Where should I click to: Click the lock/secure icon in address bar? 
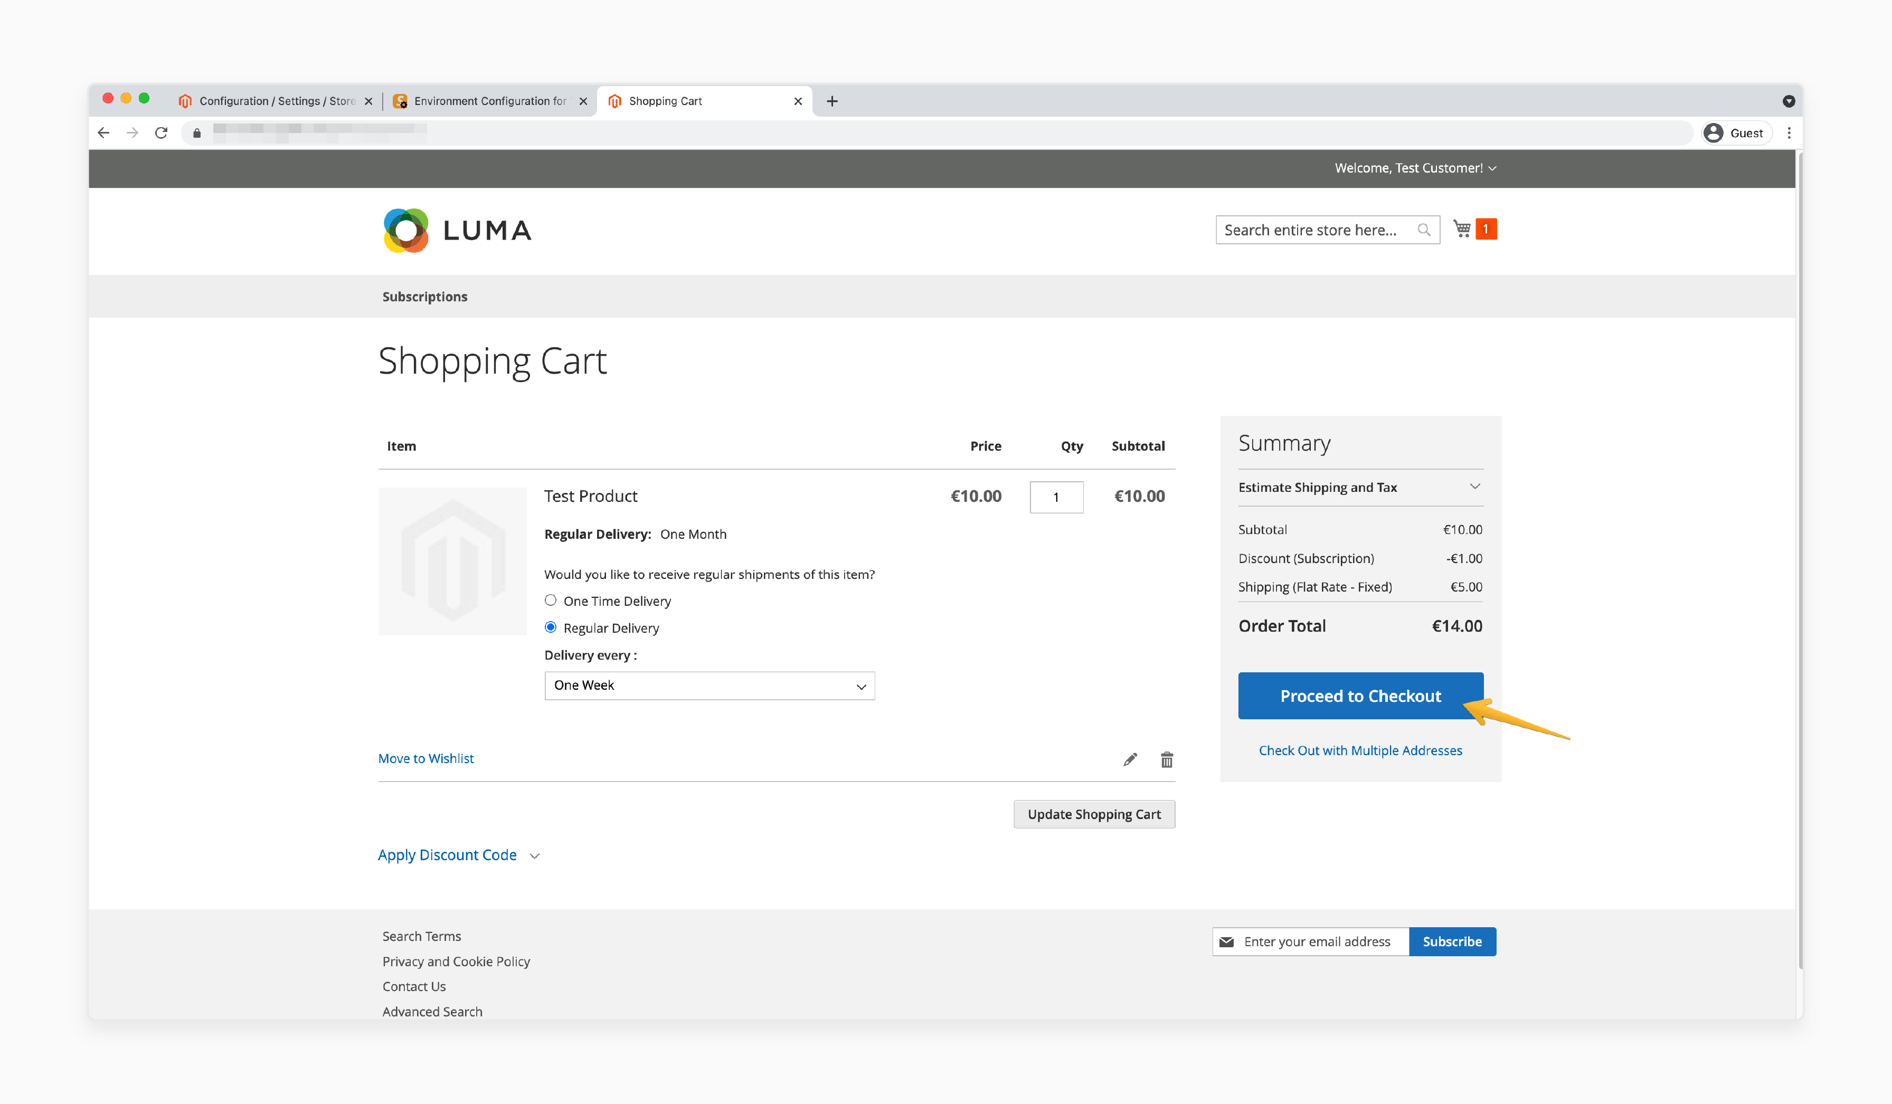click(197, 133)
